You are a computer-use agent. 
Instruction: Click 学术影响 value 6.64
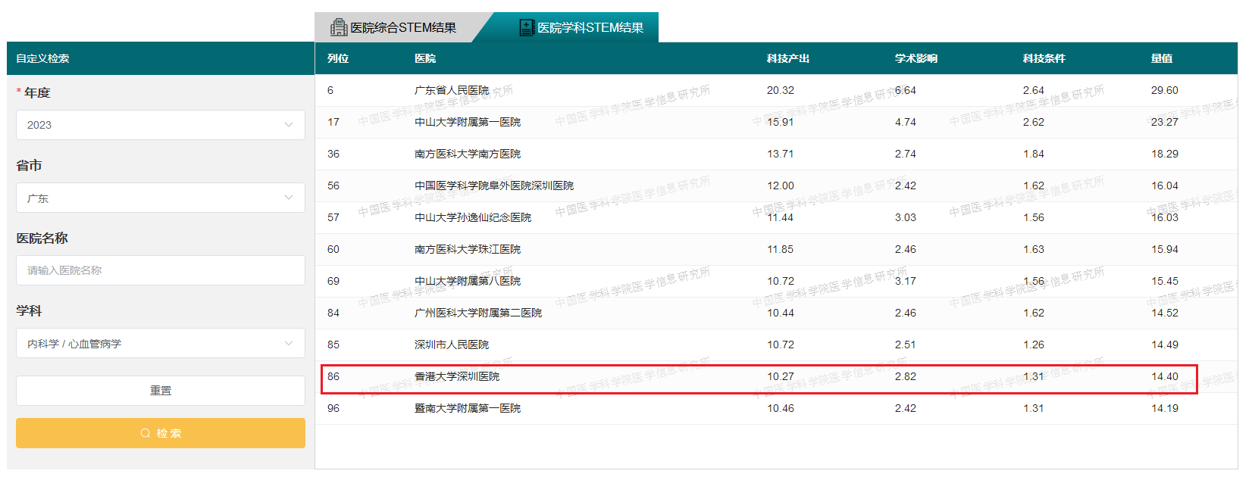coord(906,90)
